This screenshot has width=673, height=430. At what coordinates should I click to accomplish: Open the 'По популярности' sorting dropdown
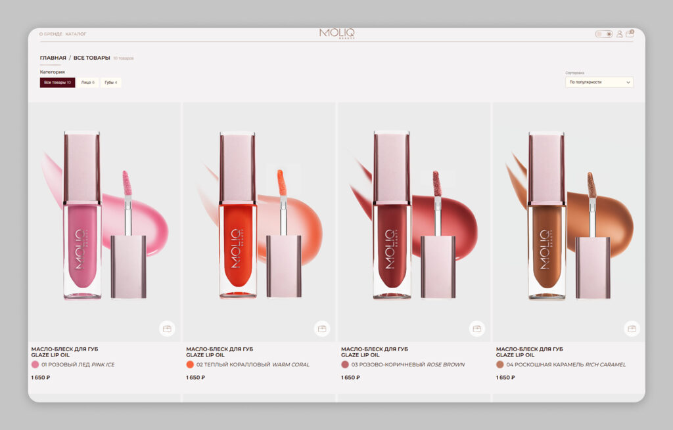(x=599, y=82)
